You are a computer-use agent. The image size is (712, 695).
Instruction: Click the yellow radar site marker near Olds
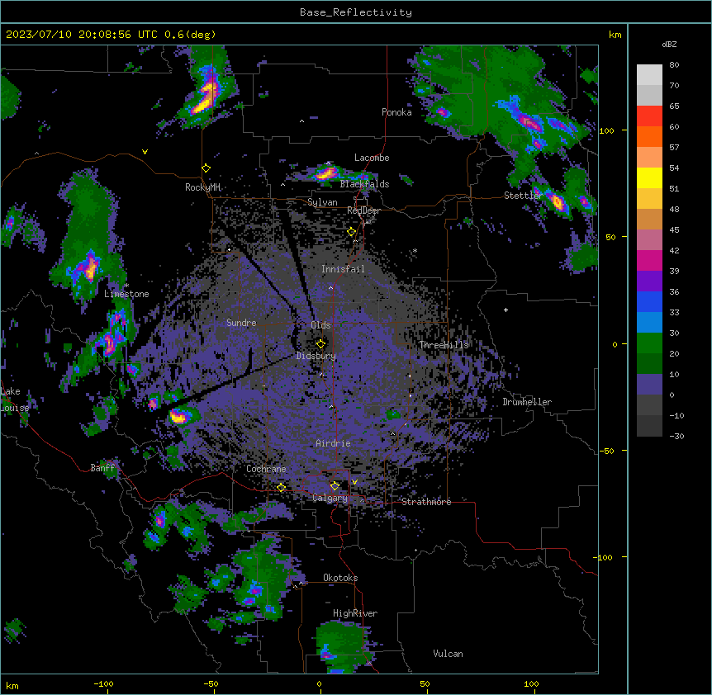click(x=320, y=343)
